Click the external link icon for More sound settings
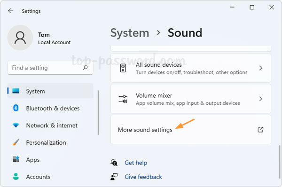 pyautogui.click(x=260, y=130)
